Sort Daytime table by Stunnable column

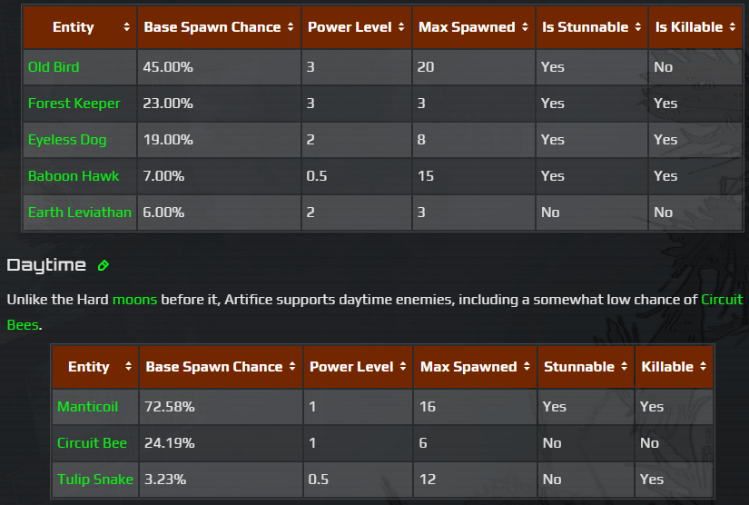coord(586,367)
